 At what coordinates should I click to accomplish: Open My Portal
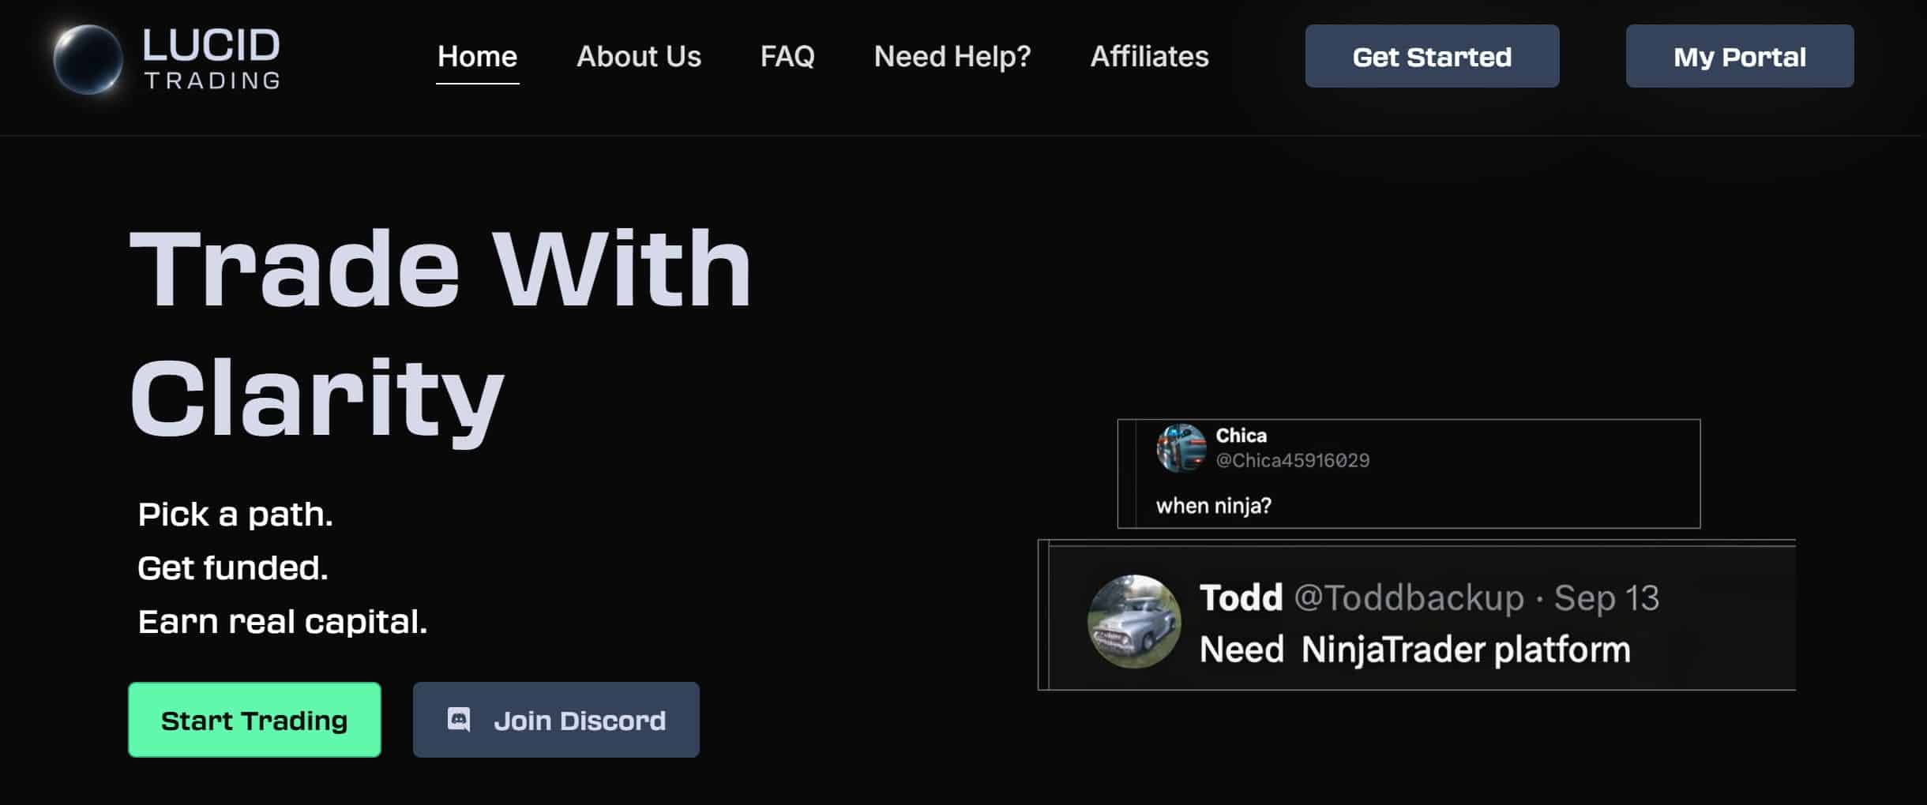(x=1739, y=57)
